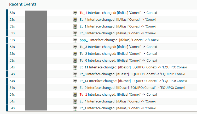Click the port icon beside Et_9 event
This screenshot has height=114, width=197.
tap(75, 88)
